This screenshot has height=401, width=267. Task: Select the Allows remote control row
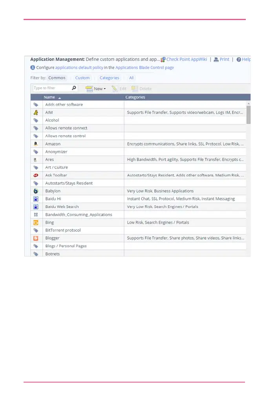[x=138, y=136]
